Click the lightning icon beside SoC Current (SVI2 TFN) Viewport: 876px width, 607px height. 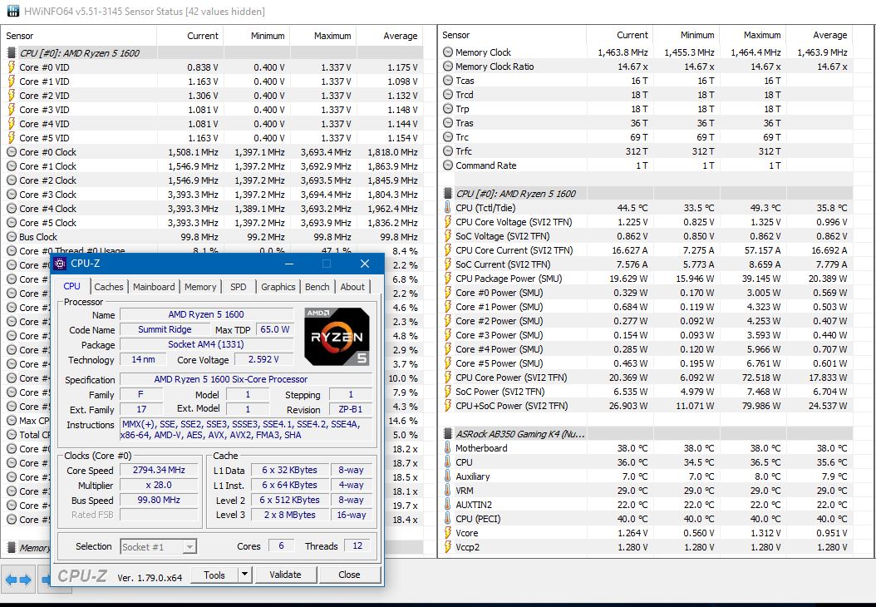tap(447, 264)
